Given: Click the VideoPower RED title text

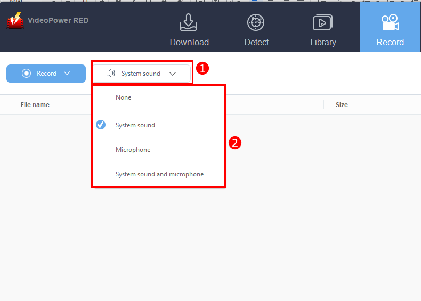Looking at the screenshot, I should (58, 20).
